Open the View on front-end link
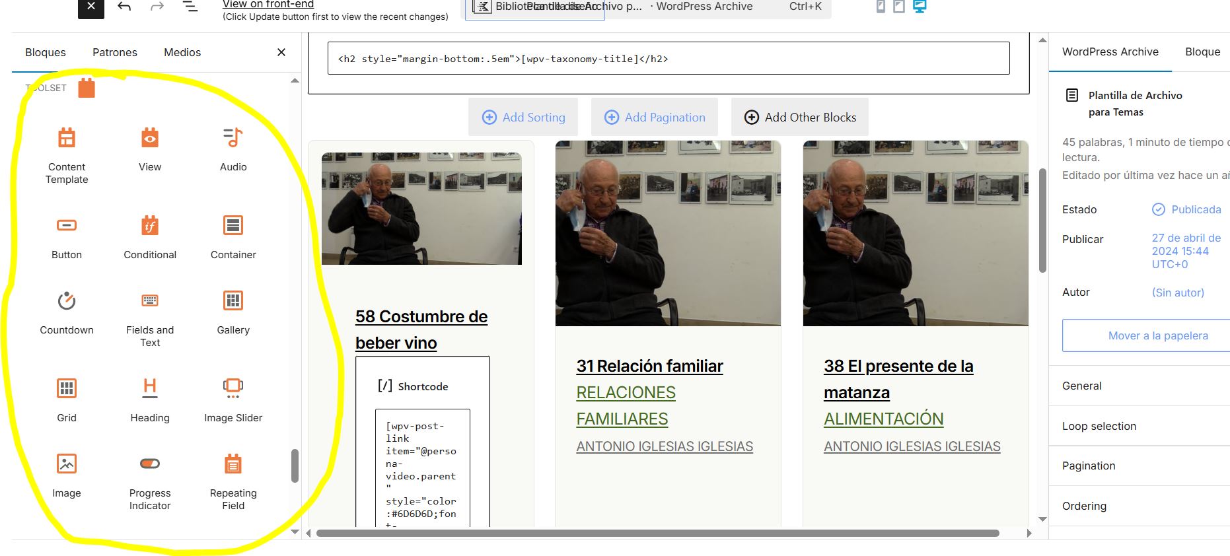Image resolution: width=1230 pixels, height=556 pixels. click(268, 5)
